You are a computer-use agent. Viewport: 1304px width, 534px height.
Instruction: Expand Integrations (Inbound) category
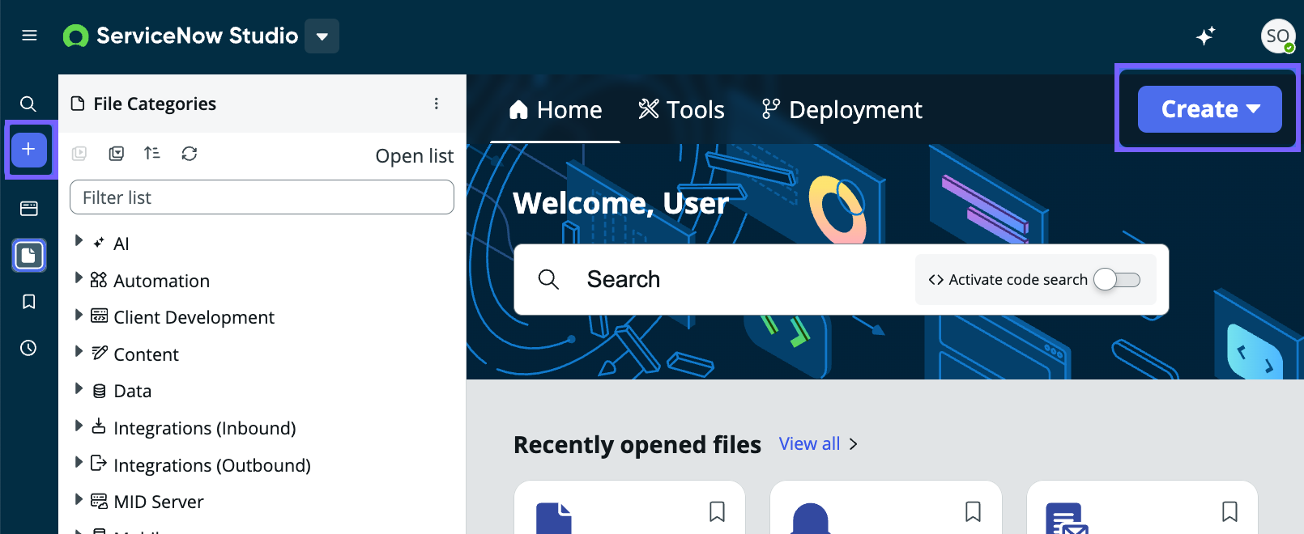point(79,425)
